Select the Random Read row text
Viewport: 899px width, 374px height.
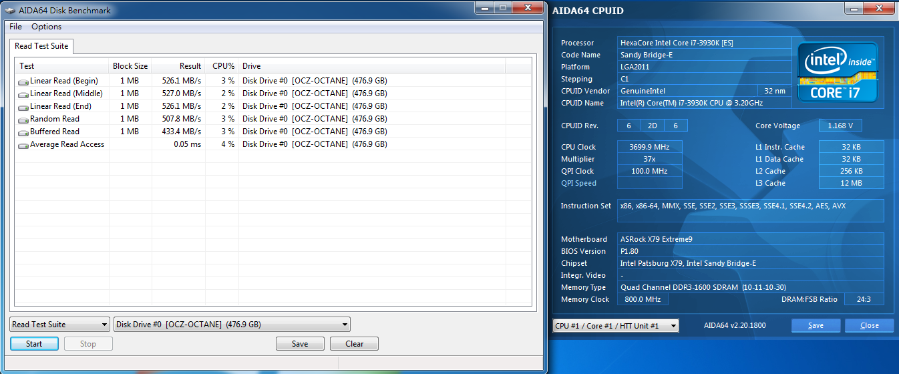point(55,120)
